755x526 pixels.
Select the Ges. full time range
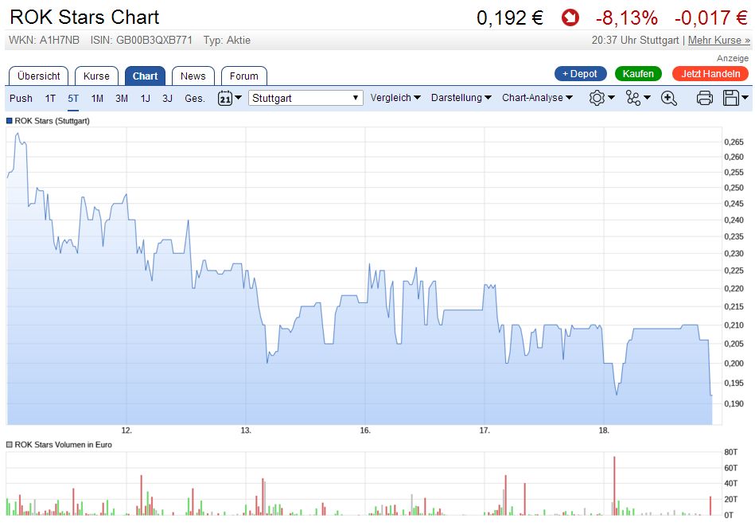[x=195, y=98]
